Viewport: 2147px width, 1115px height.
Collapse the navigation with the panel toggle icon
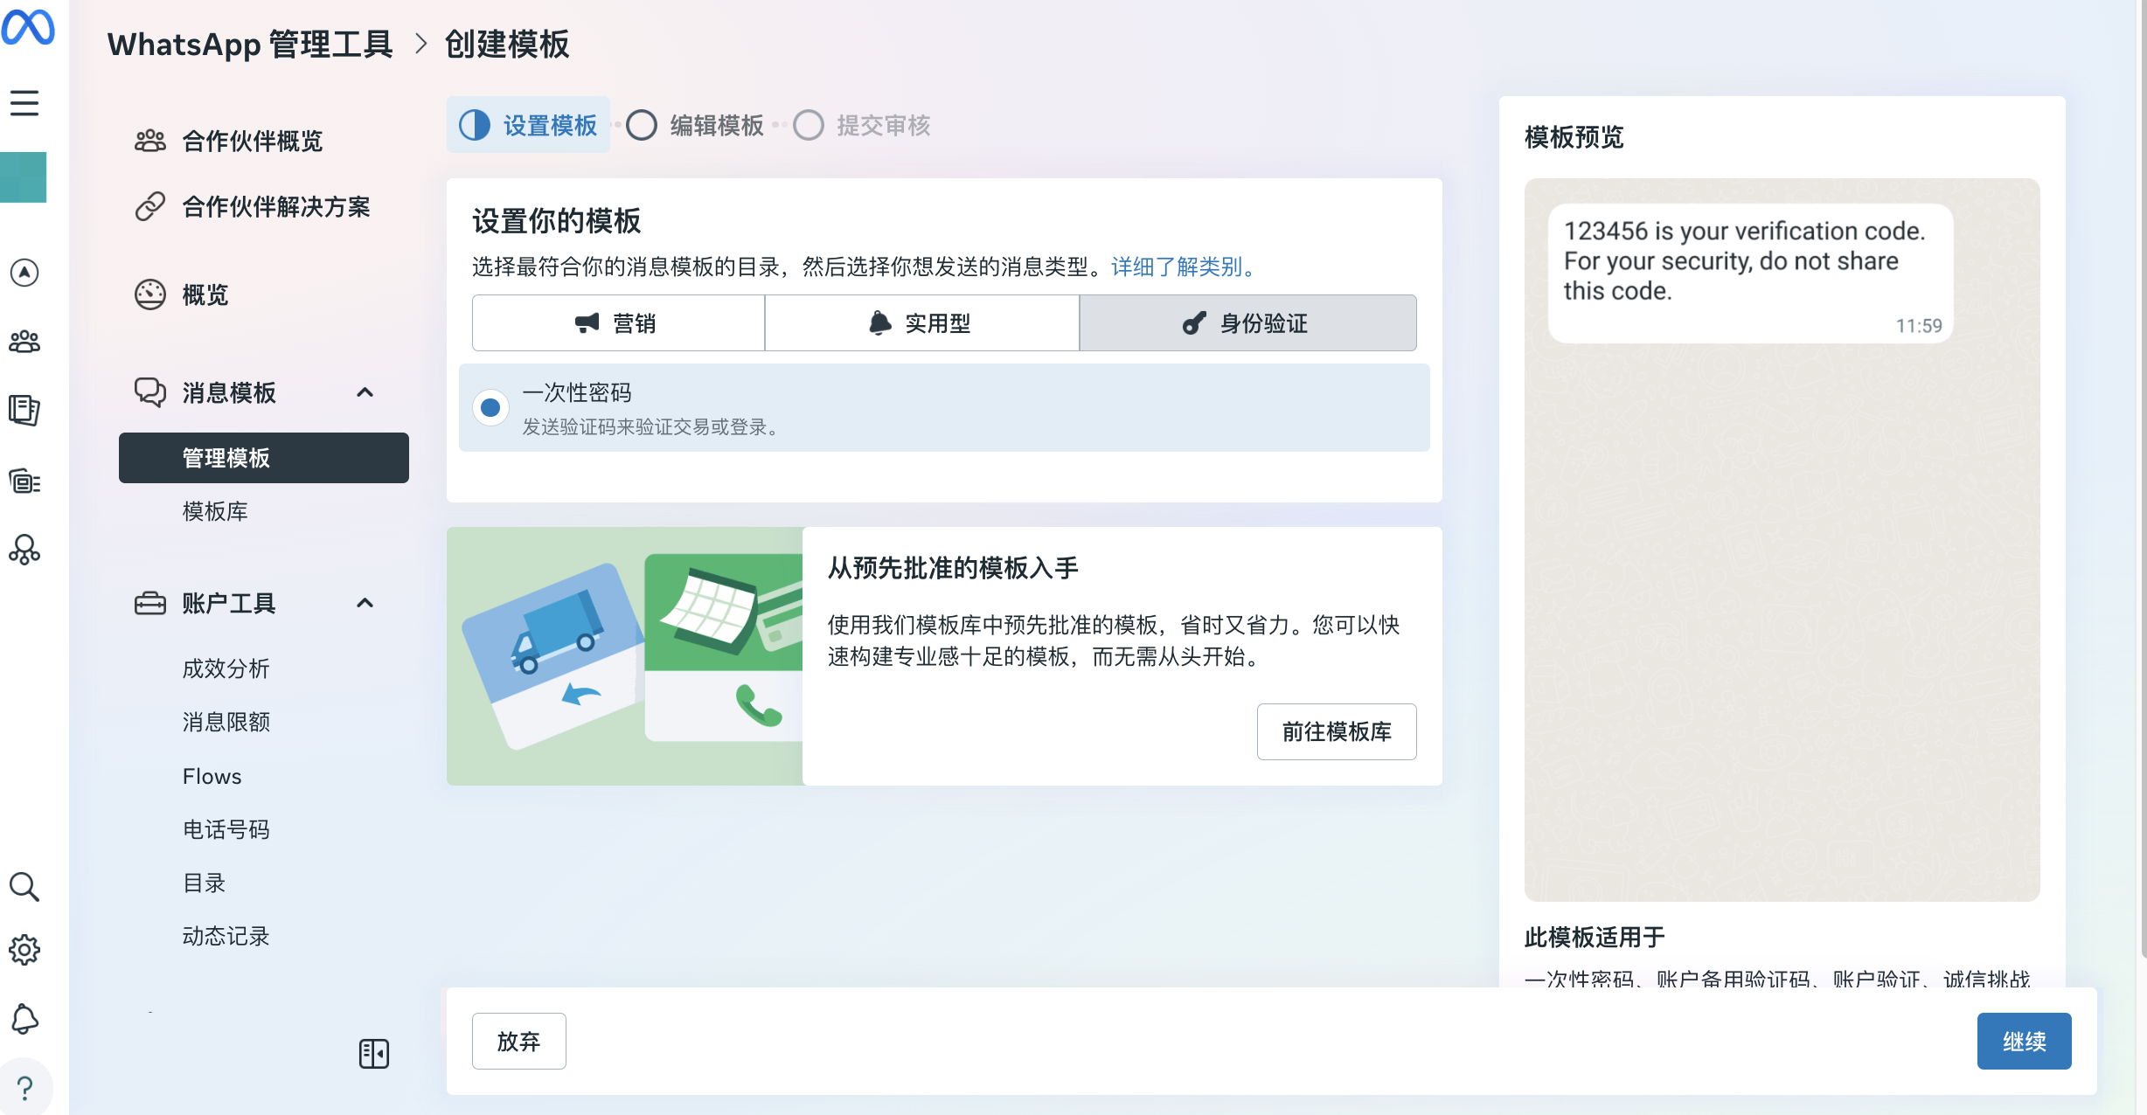[x=374, y=1053]
